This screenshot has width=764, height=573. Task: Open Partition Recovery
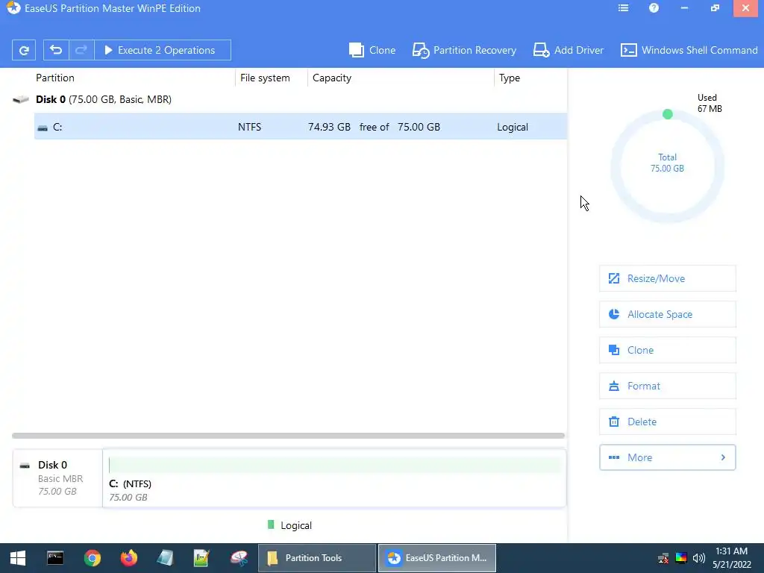click(464, 50)
